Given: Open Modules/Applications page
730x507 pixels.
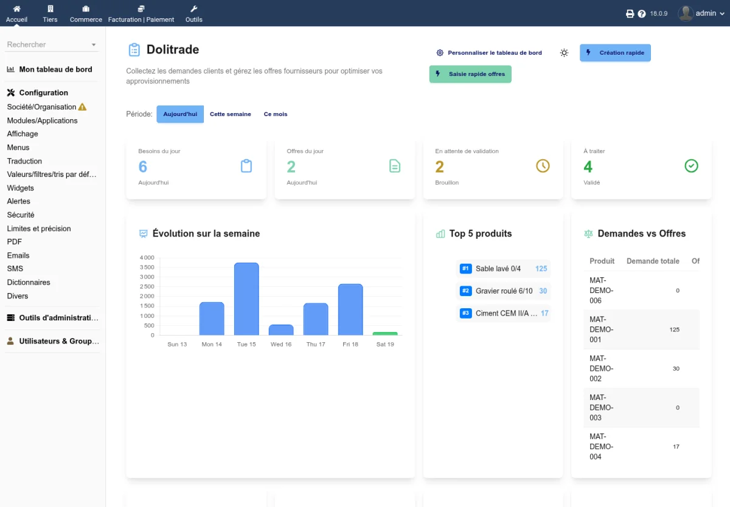Looking at the screenshot, I should point(43,120).
